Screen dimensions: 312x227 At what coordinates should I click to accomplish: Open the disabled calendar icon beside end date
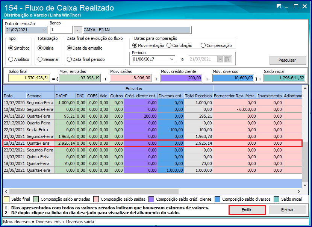[x=227, y=59]
